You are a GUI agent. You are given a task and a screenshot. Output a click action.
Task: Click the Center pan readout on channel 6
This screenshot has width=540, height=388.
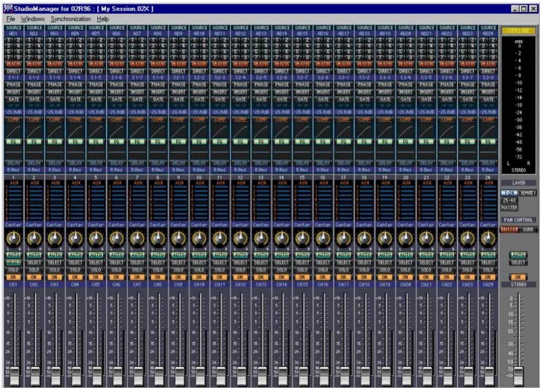pyautogui.click(x=117, y=225)
